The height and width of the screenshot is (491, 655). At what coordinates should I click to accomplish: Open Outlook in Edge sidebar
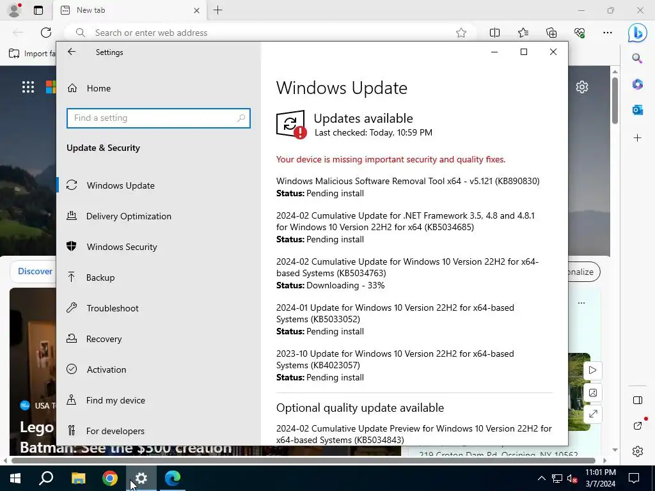(x=637, y=110)
